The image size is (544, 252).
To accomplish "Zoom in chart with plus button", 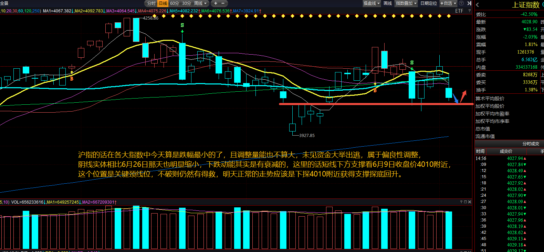I will [x=216, y=3].
